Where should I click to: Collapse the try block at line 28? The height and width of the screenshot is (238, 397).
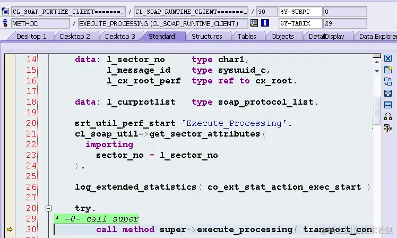coord(49,209)
